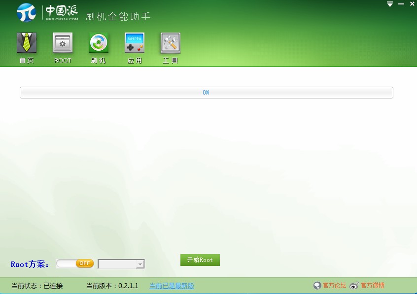Viewport: 417px width, 294px height.
Task: Close the 刷机全能助手 window
Action: coord(412,4)
